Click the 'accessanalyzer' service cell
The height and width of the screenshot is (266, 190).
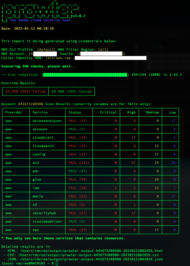click(47, 121)
